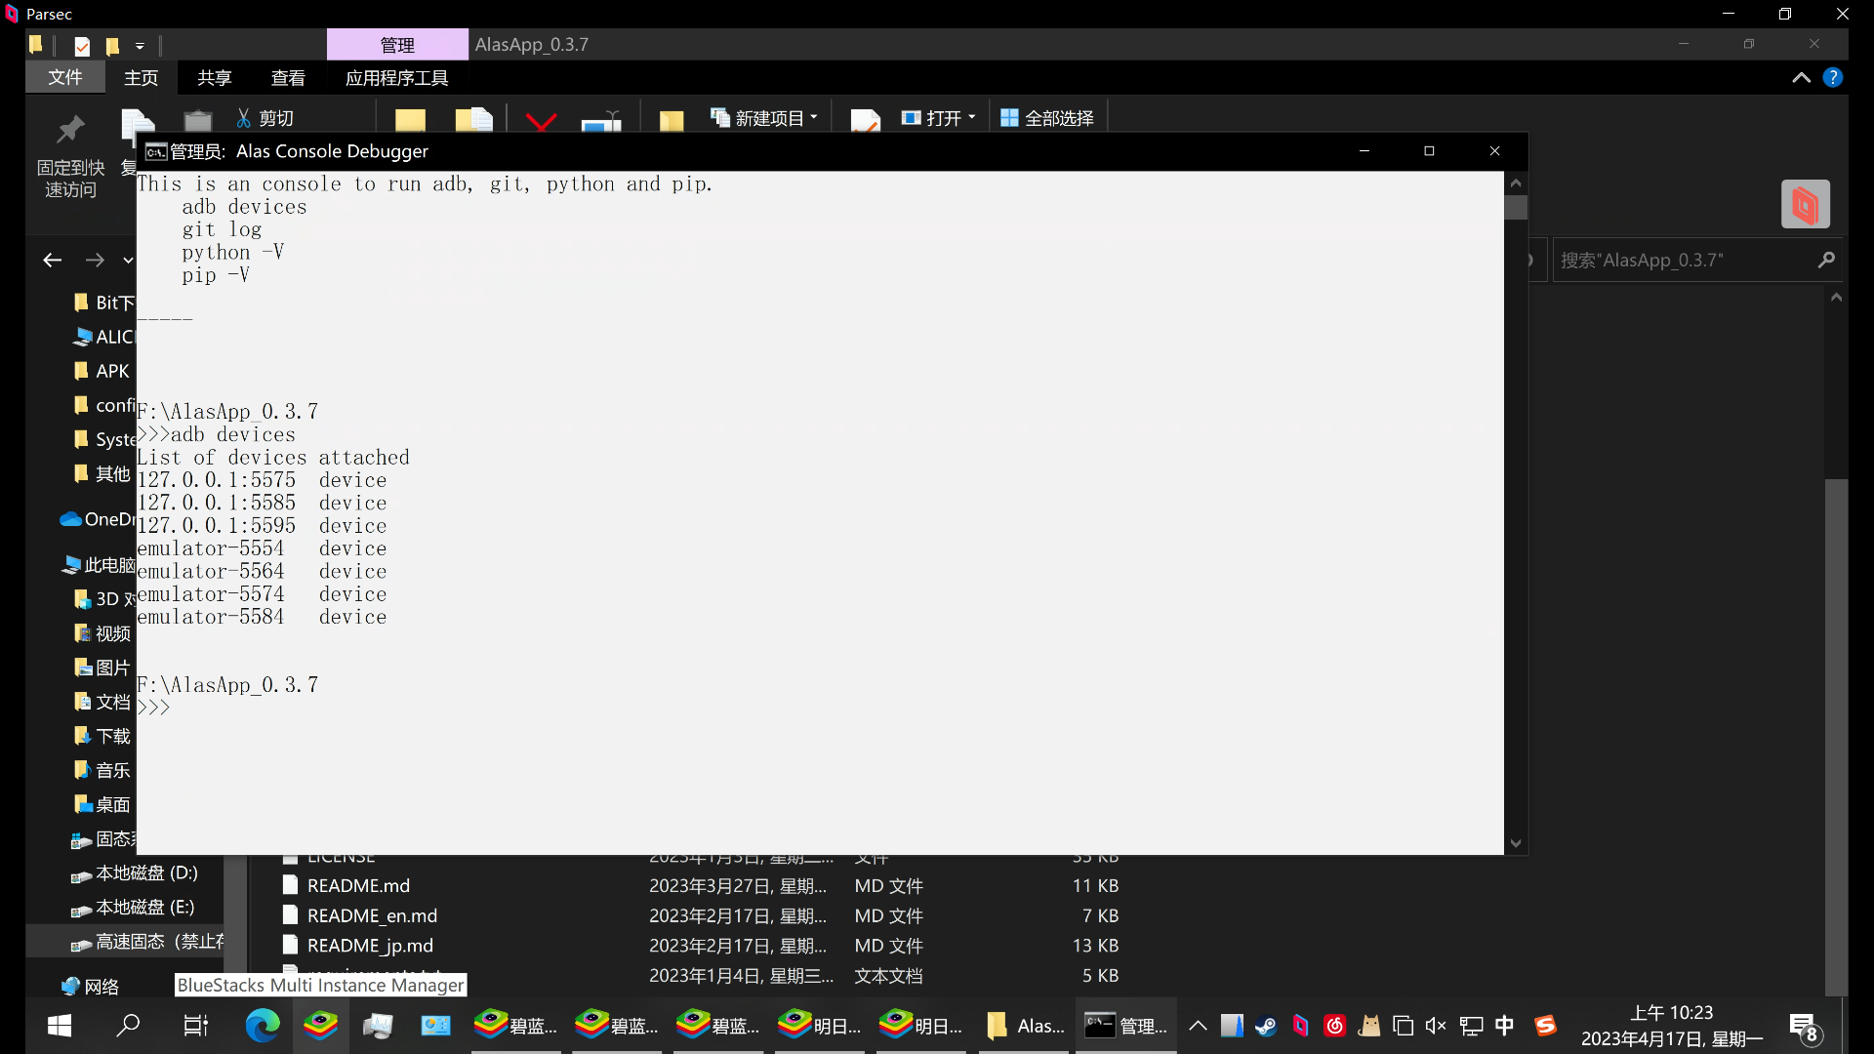The image size is (1874, 1054).
Task: Open BlueStacks Multi Instance Manager taskbar icon
Action: [320, 1026]
